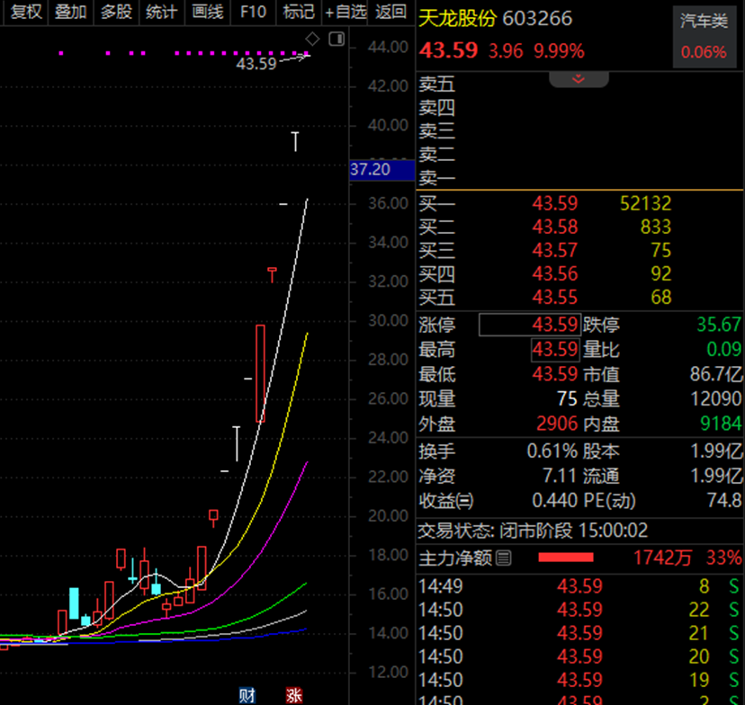
Task: Click the 标记 mark button
Action: 299,12
